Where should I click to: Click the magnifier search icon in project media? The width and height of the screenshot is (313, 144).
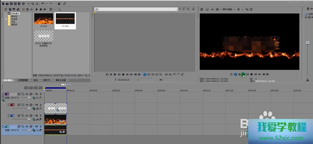click(59, 9)
